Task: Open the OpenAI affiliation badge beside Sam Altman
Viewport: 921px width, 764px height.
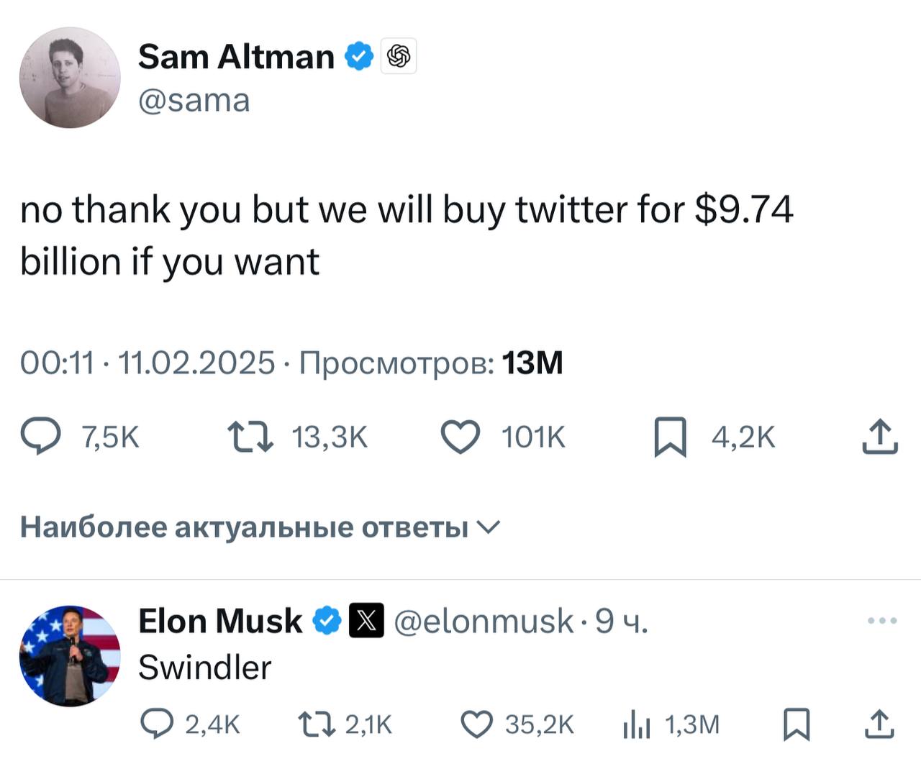Action: [399, 56]
